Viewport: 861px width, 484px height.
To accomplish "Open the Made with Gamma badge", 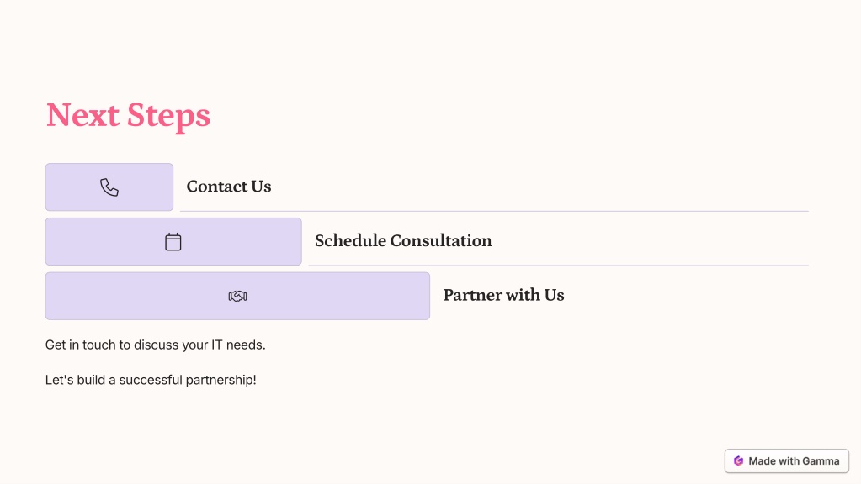I will tap(786, 461).
